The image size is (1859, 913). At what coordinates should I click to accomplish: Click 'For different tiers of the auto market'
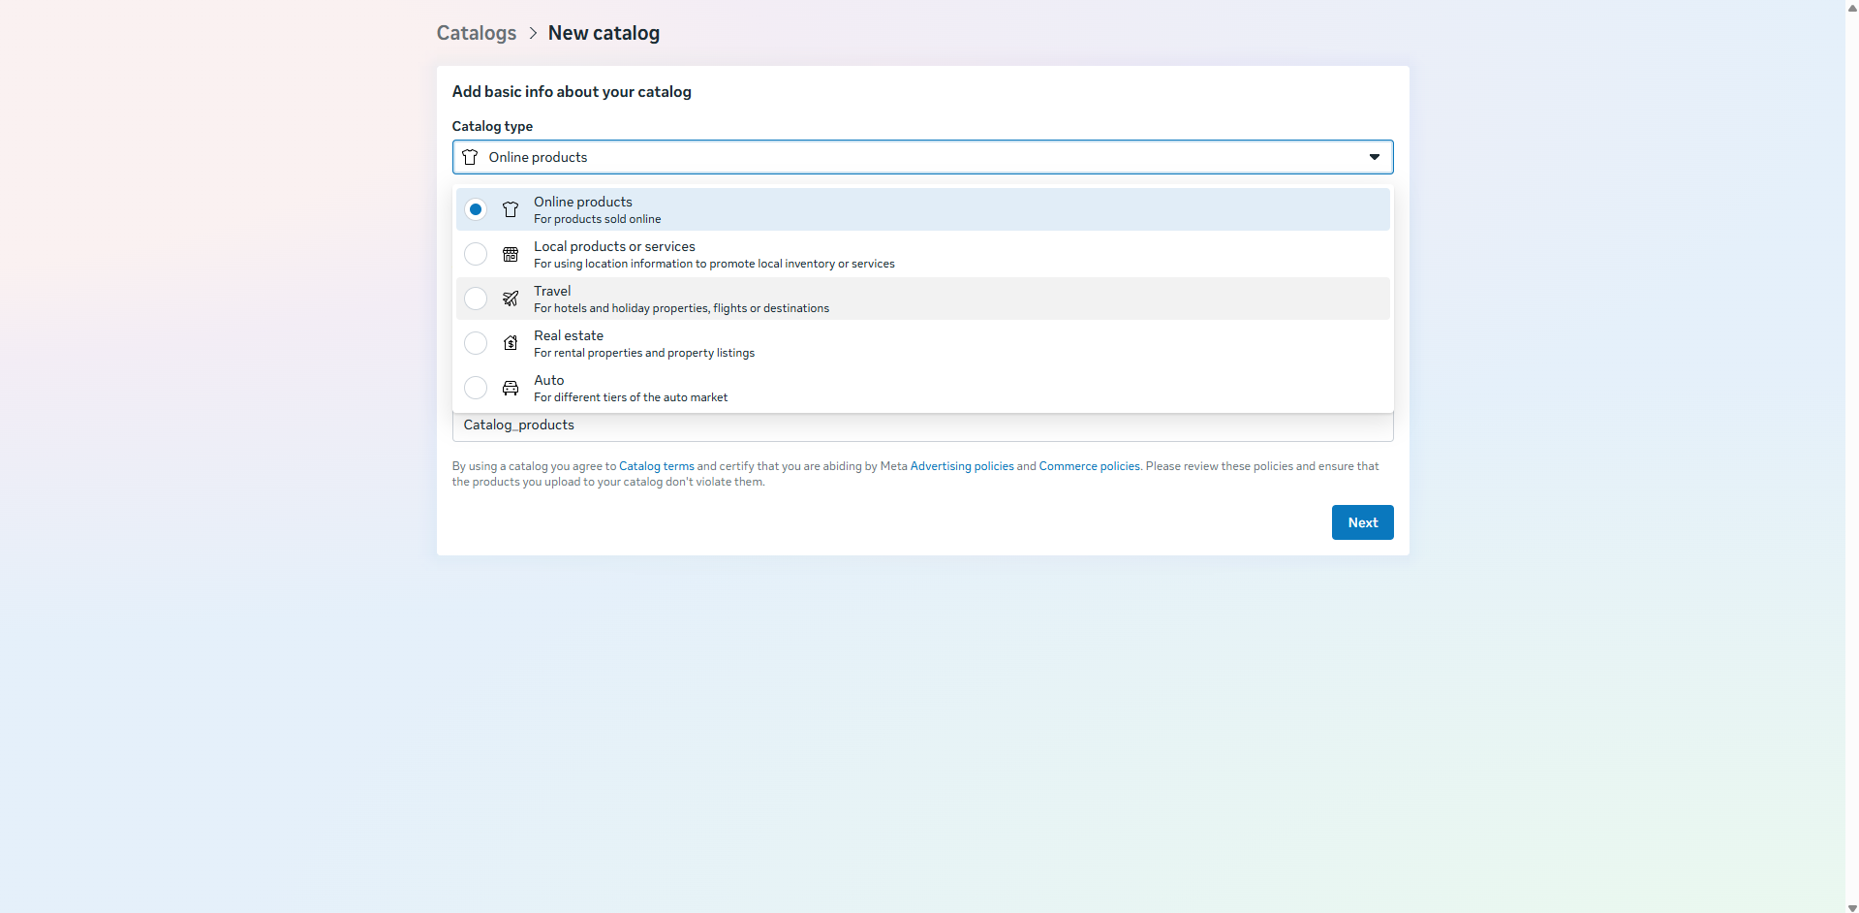pos(631,397)
